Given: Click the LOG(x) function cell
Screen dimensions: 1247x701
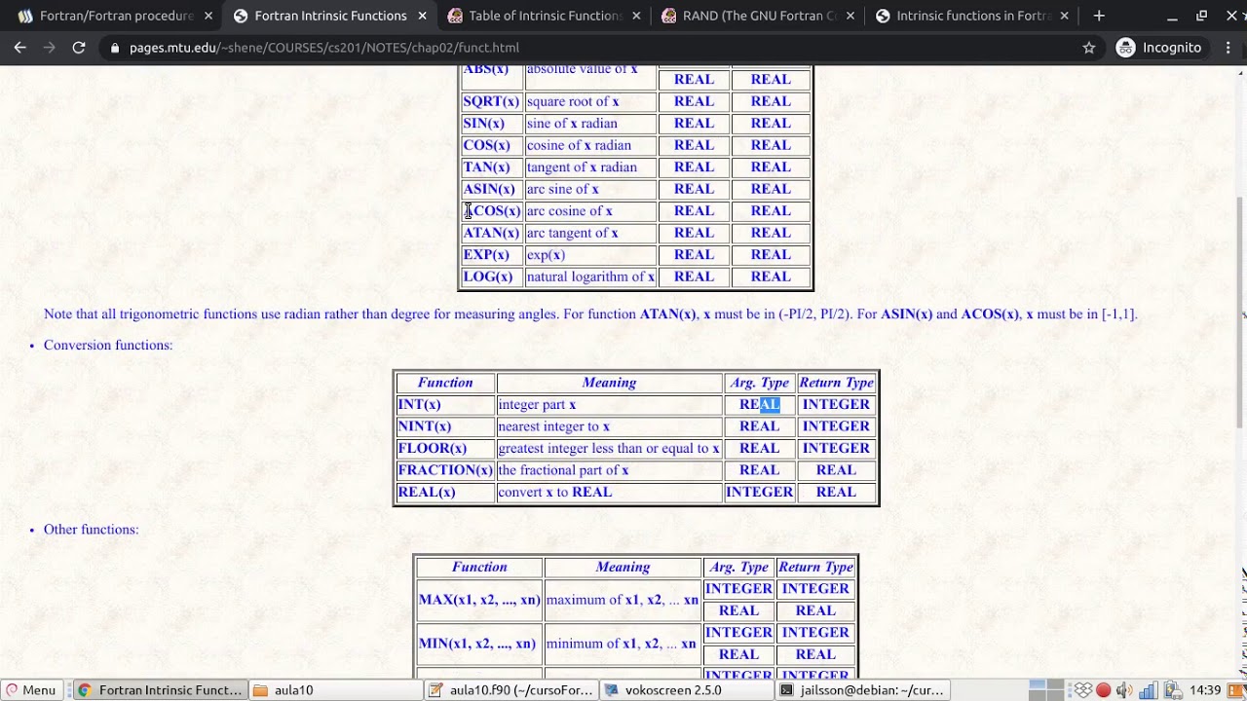Looking at the screenshot, I should (x=492, y=277).
